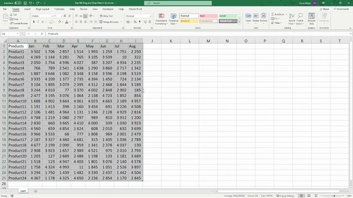Click the Top Align icon

click(x=77, y=16)
